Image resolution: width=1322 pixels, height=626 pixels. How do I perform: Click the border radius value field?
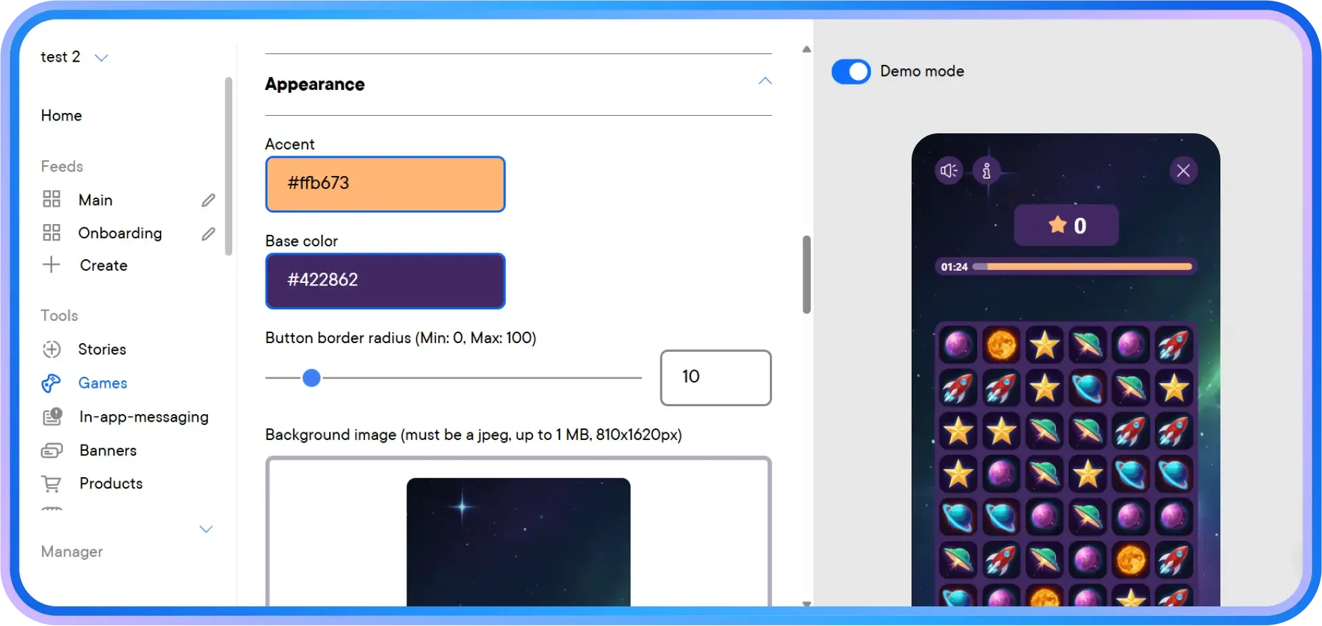(716, 378)
